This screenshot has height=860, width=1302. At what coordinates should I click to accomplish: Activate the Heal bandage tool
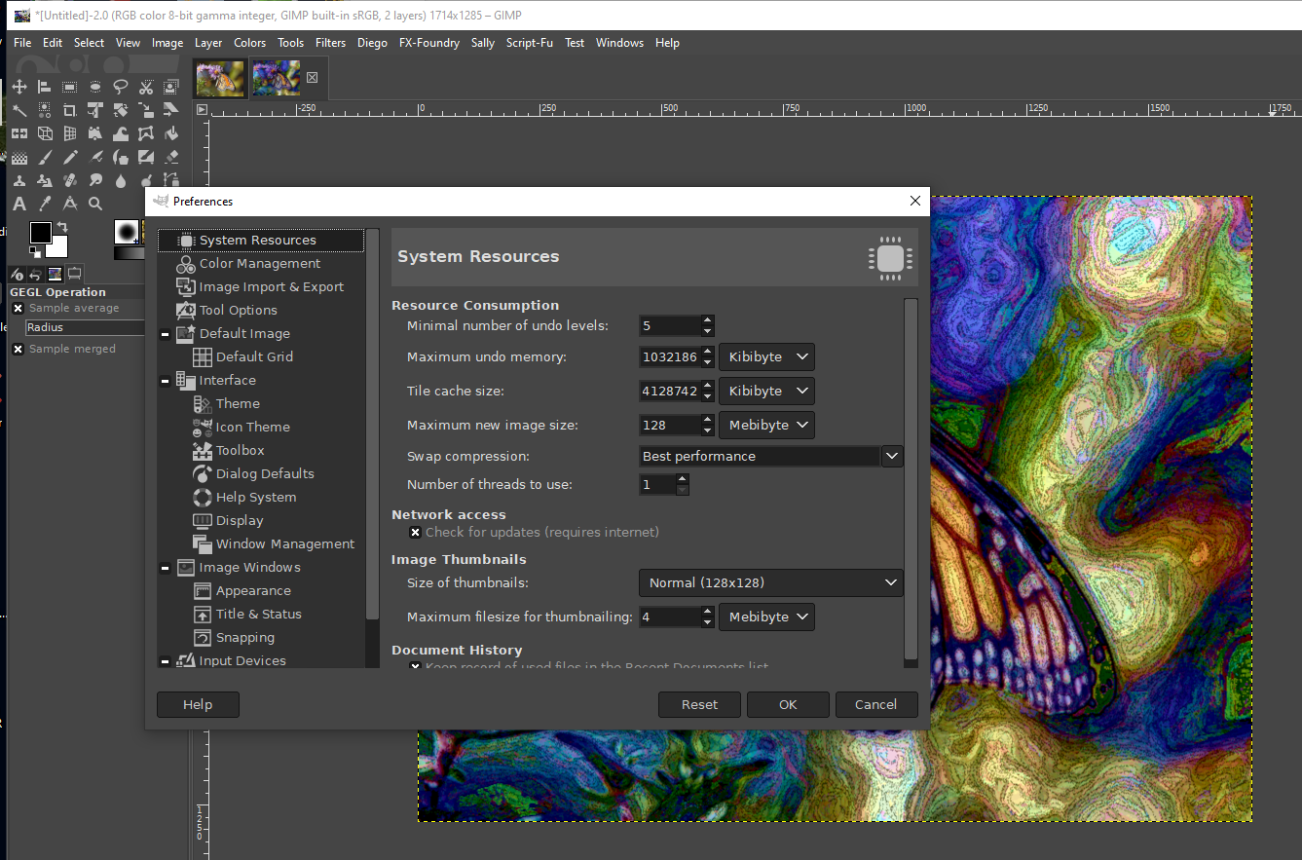click(x=69, y=180)
